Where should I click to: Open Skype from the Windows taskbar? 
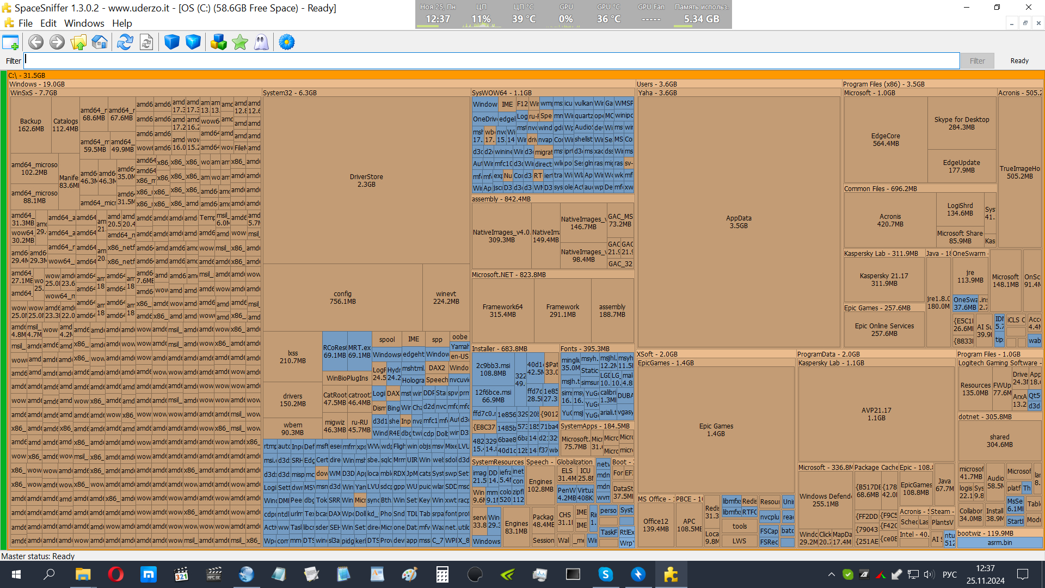click(605, 574)
